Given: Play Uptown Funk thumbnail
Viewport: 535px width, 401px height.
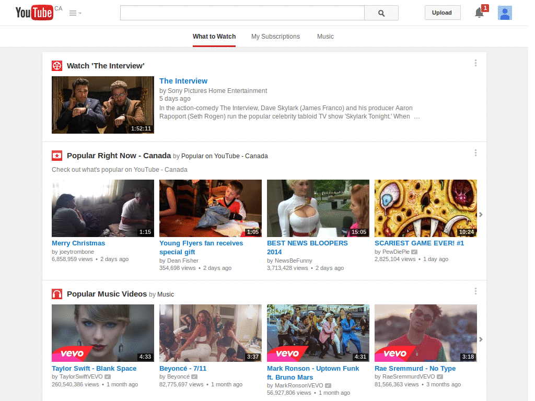Looking at the screenshot, I should point(318,333).
